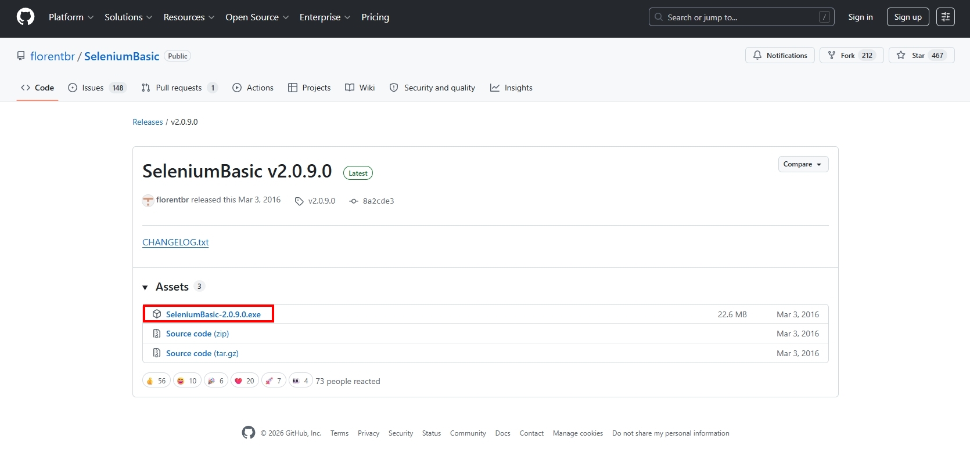Click the footer GitHub logo
This screenshot has height=471, width=970.
(x=249, y=433)
